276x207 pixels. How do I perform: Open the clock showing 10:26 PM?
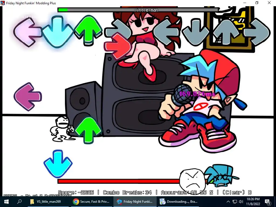click(x=253, y=202)
